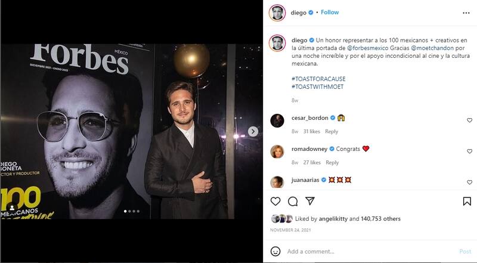477x263 pixels.
Task: Share post via paper plane icon
Action: click(x=309, y=201)
